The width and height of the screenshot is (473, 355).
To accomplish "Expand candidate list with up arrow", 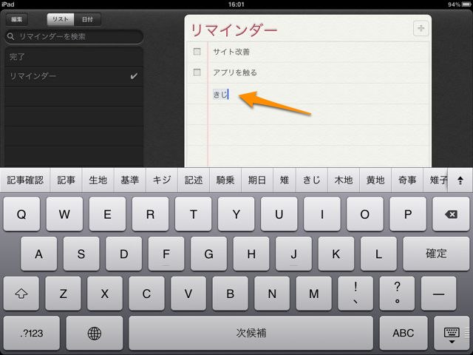I will pos(460,180).
